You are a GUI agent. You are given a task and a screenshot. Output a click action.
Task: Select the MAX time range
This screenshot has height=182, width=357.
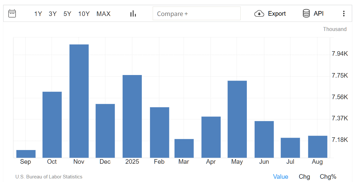click(x=103, y=14)
